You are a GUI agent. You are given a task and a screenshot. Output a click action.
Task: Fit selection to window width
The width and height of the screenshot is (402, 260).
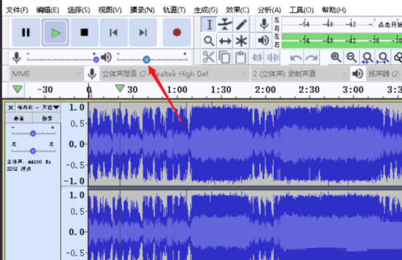(367, 57)
